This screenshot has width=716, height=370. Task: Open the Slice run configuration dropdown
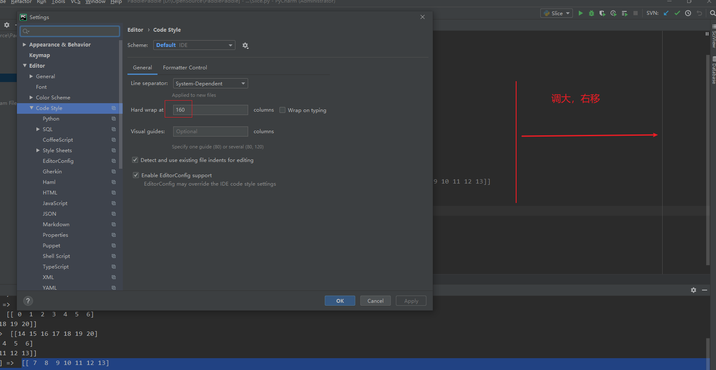(x=556, y=13)
